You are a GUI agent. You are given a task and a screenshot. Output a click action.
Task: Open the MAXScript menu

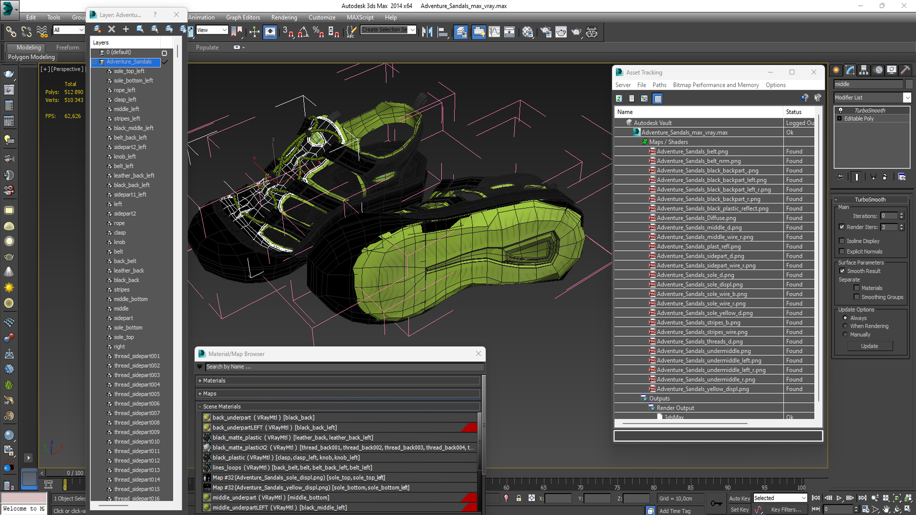pyautogui.click(x=360, y=17)
